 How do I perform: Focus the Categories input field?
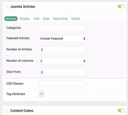click(x=62, y=28)
